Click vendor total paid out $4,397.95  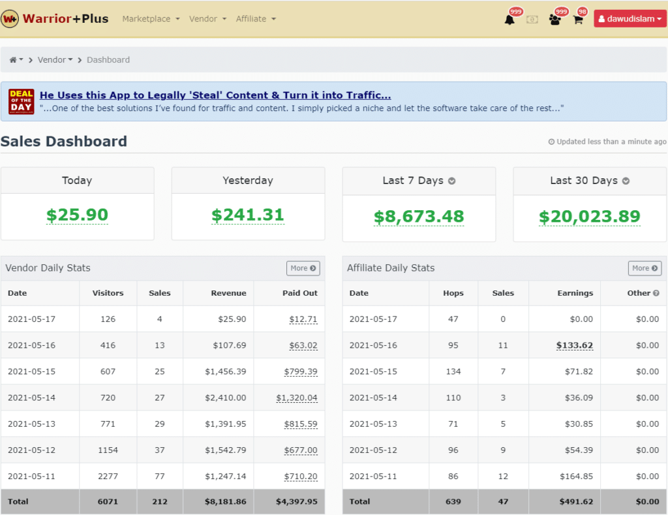pos(297,502)
